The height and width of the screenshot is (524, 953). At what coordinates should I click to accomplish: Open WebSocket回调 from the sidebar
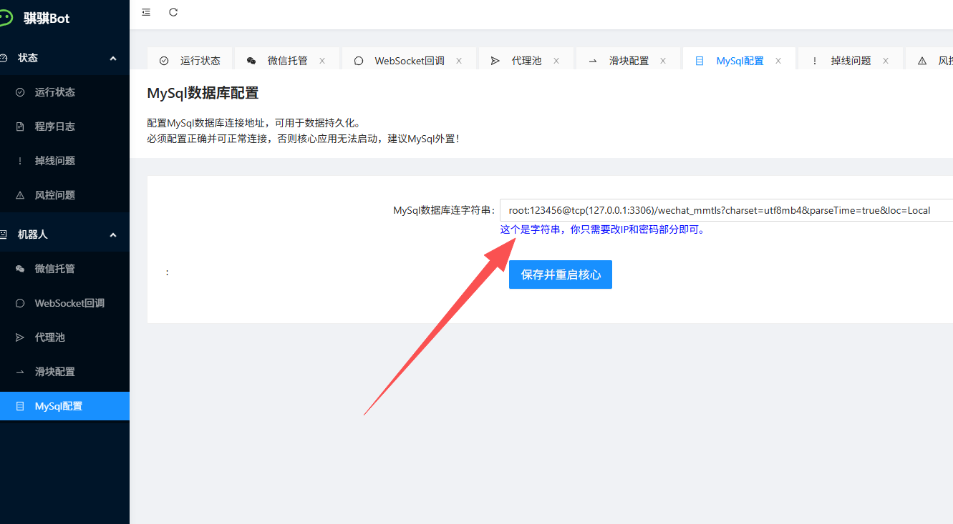point(69,303)
